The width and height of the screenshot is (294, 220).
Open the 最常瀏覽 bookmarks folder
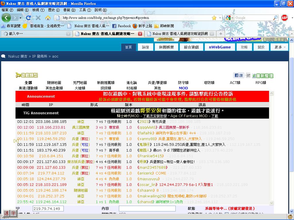pyautogui.click(x=11, y=26)
